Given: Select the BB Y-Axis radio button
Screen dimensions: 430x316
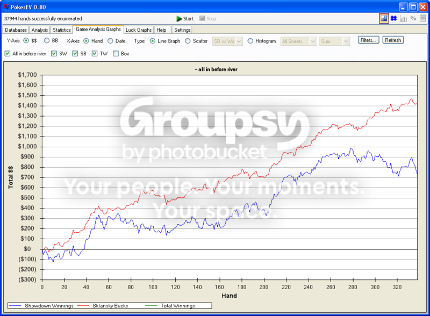Looking at the screenshot, I should click(x=47, y=41).
